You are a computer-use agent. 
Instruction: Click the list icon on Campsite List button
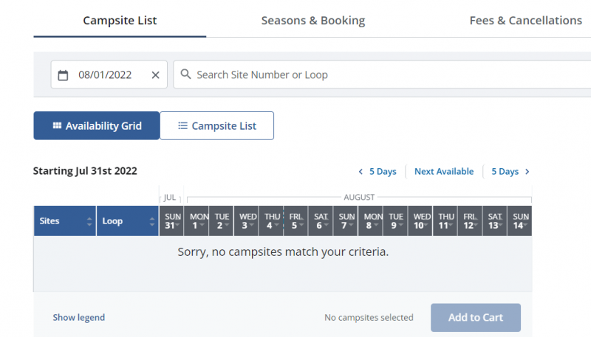pos(182,125)
